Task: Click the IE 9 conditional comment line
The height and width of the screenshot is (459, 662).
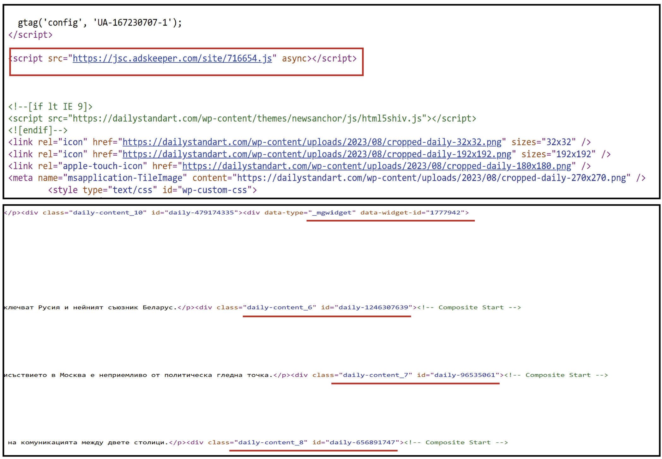Action: [x=50, y=107]
